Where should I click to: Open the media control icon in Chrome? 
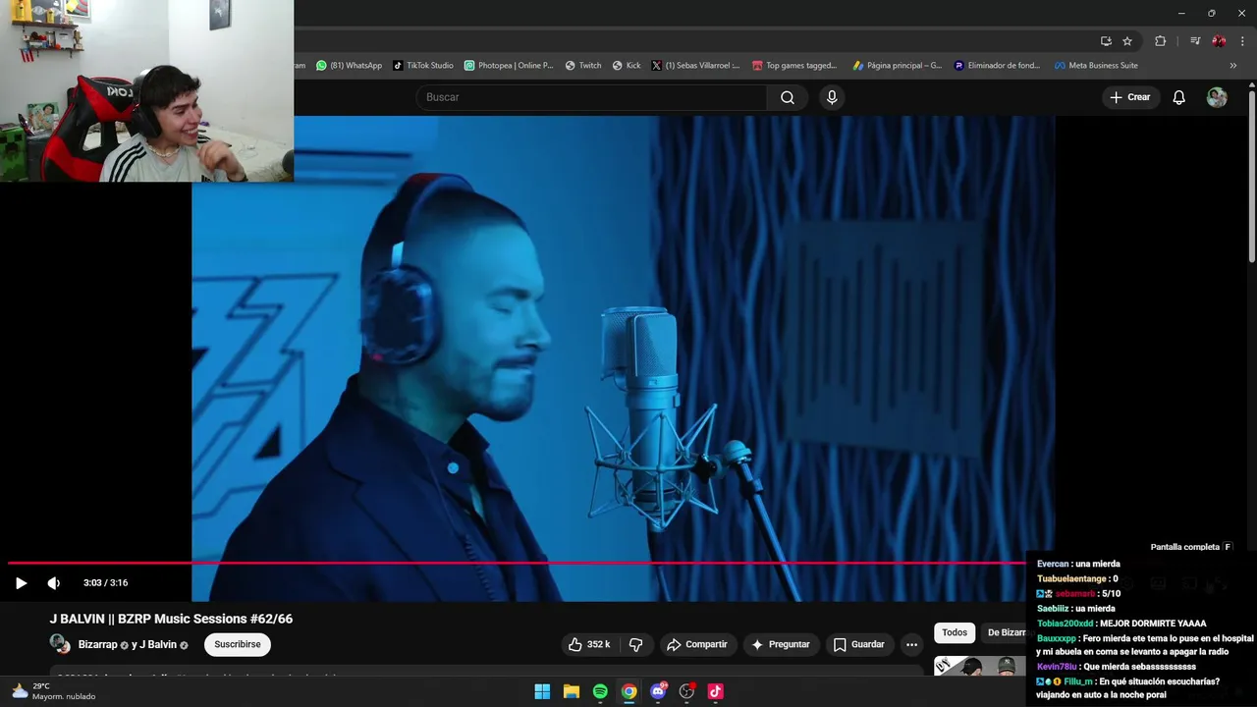coord(1195,41)
